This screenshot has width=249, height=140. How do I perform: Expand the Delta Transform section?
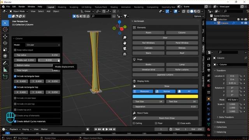pyautogui.click(x=226, y=117)
